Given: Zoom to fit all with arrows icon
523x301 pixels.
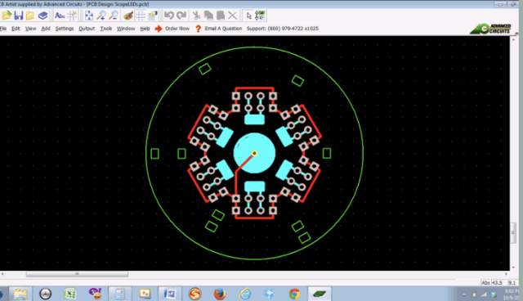Looking at the screenshot, I should [89, 16].
